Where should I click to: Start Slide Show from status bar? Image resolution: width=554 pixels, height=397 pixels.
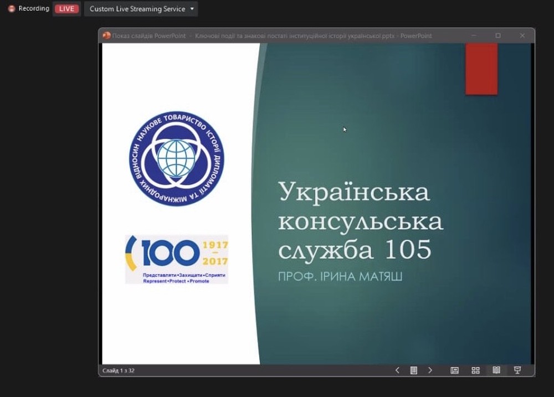point(517,370)
